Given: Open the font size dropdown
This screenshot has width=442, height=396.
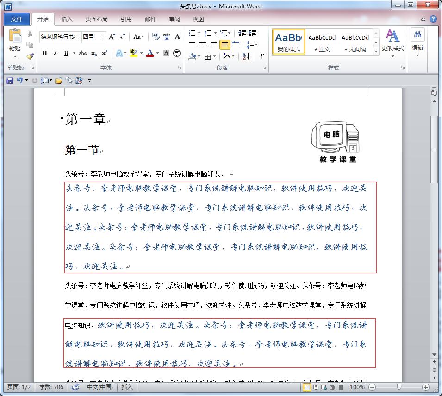Looking at the screenshot, I should click(x=103, y=36).
